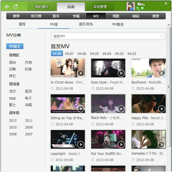Select the 04.08 date button
This screenshot has width=172, height=172.
[57, 54]
